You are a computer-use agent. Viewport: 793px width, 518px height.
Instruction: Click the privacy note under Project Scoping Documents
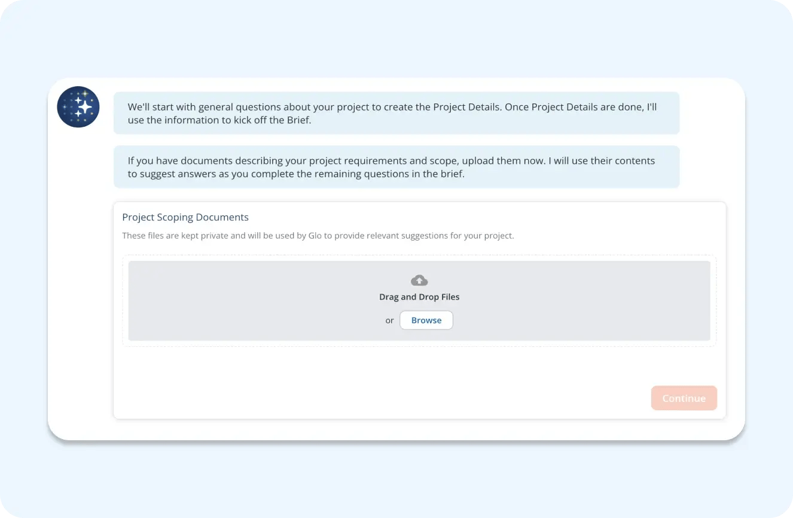[x=319, y=236]
